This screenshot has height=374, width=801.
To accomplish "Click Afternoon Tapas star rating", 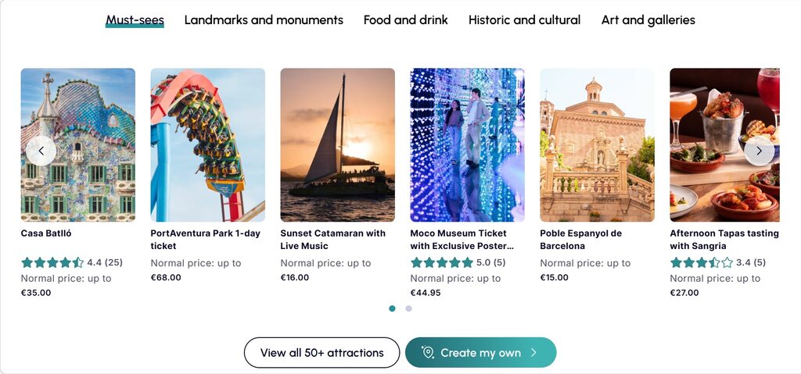I will coord(701,262).
